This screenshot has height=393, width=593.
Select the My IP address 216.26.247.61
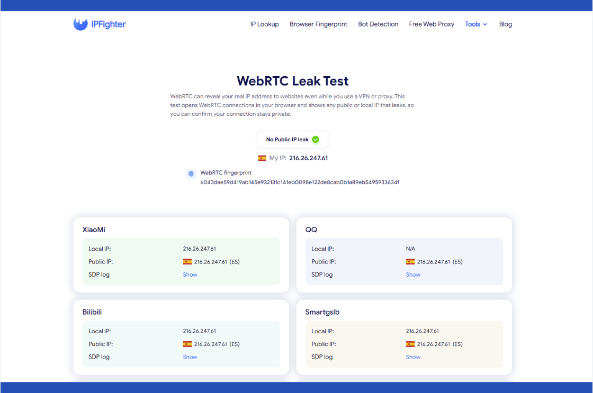(309, 158)
